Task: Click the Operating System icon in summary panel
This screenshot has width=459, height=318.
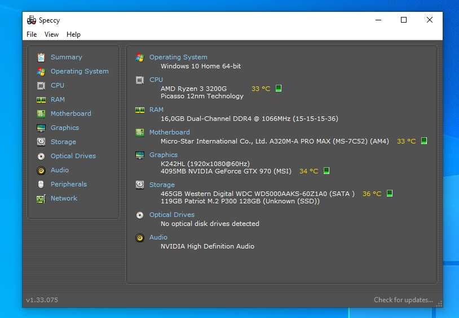Action: click(x=140, y=58)
